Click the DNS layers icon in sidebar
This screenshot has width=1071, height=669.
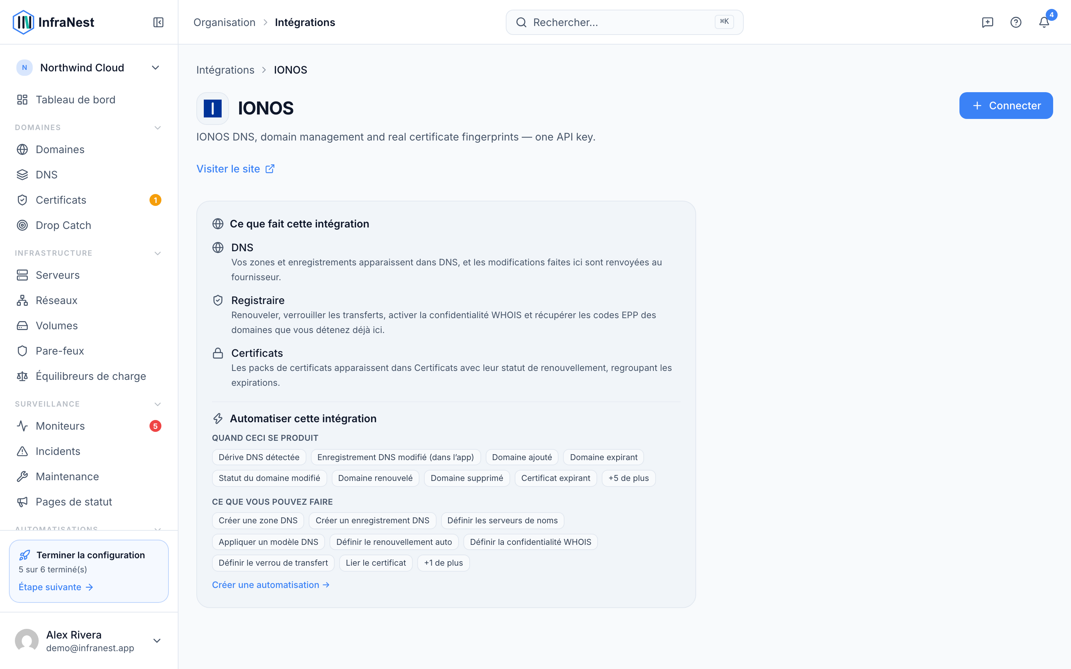(22, 175)
